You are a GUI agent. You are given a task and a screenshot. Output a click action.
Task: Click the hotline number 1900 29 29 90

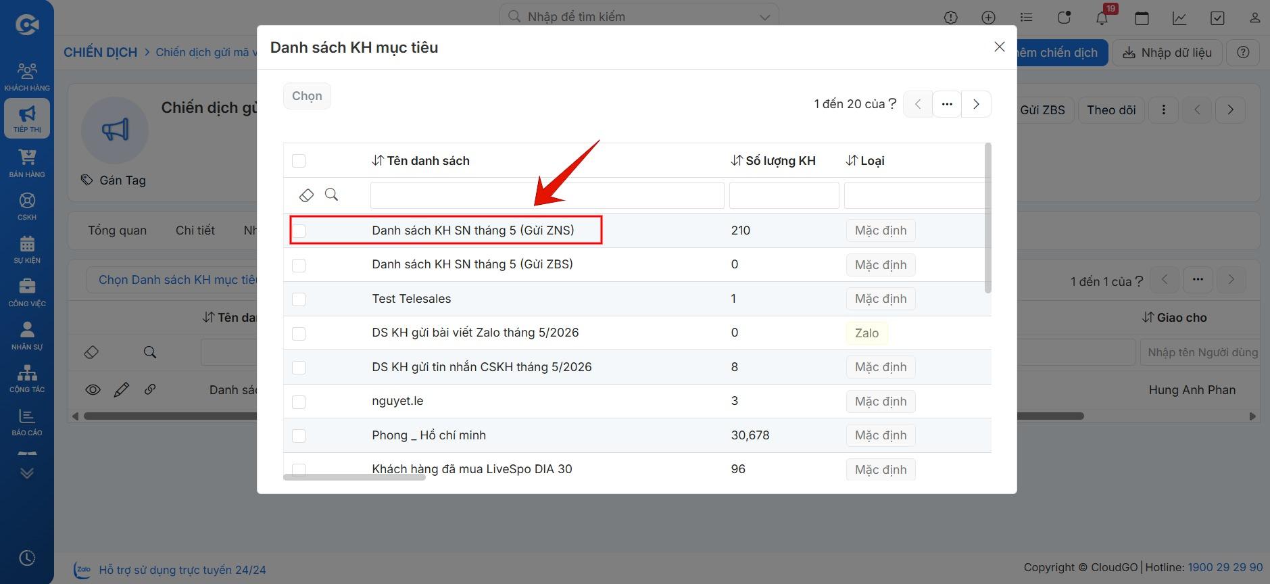pyautogui.click(x=1225, y=567)
